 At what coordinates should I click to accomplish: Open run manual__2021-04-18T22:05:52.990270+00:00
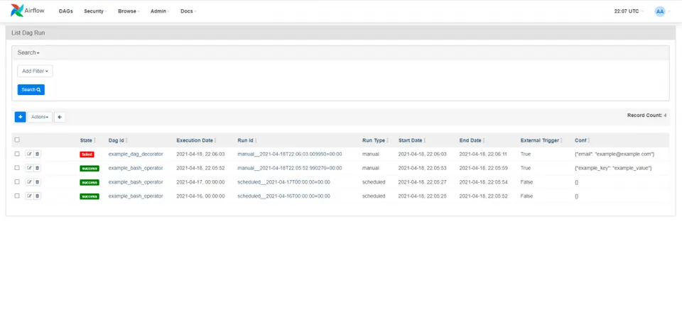(290, 168)
